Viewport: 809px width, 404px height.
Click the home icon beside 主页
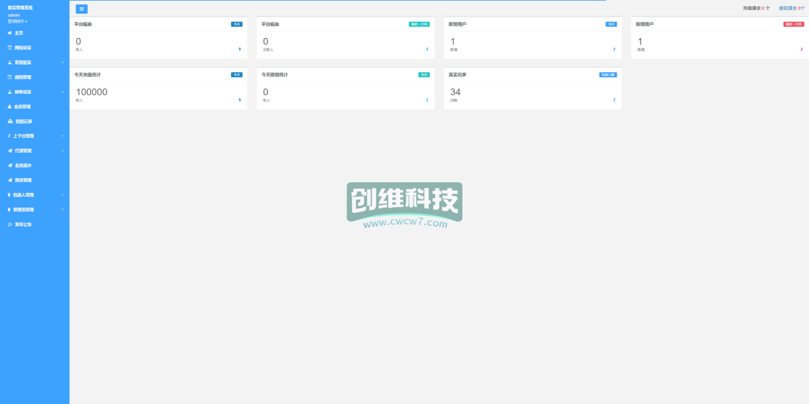(x=10, y=33)
